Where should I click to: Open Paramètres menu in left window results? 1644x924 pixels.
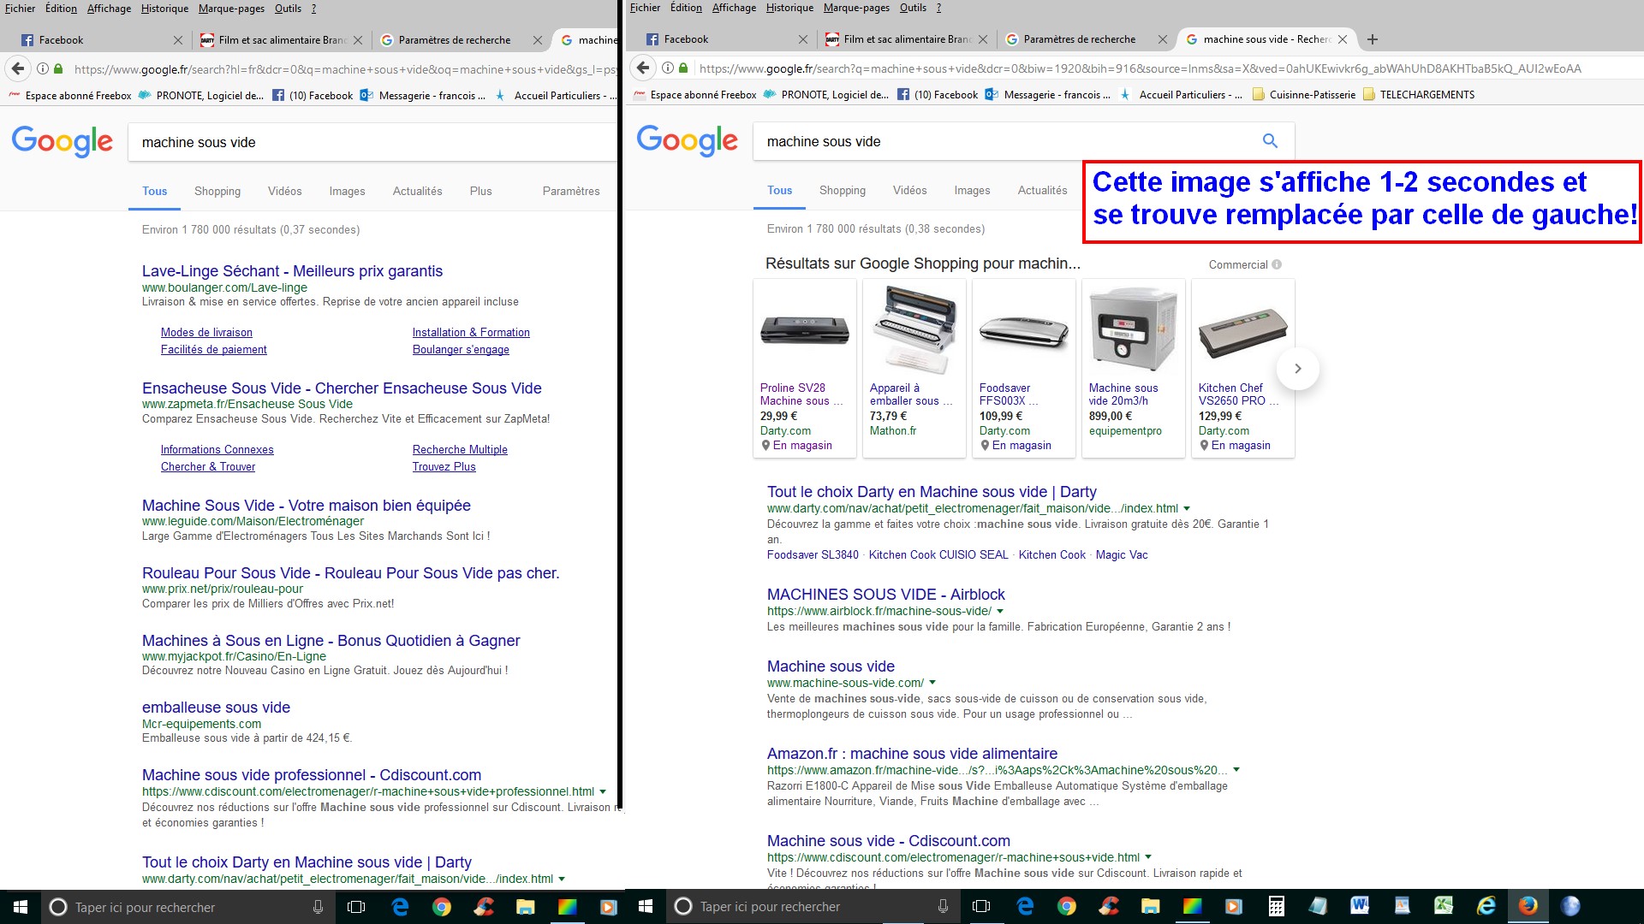[571, 191]
